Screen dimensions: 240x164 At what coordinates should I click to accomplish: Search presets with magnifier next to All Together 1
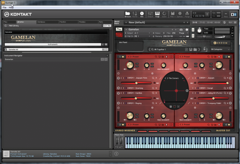(x=152, y=49)
